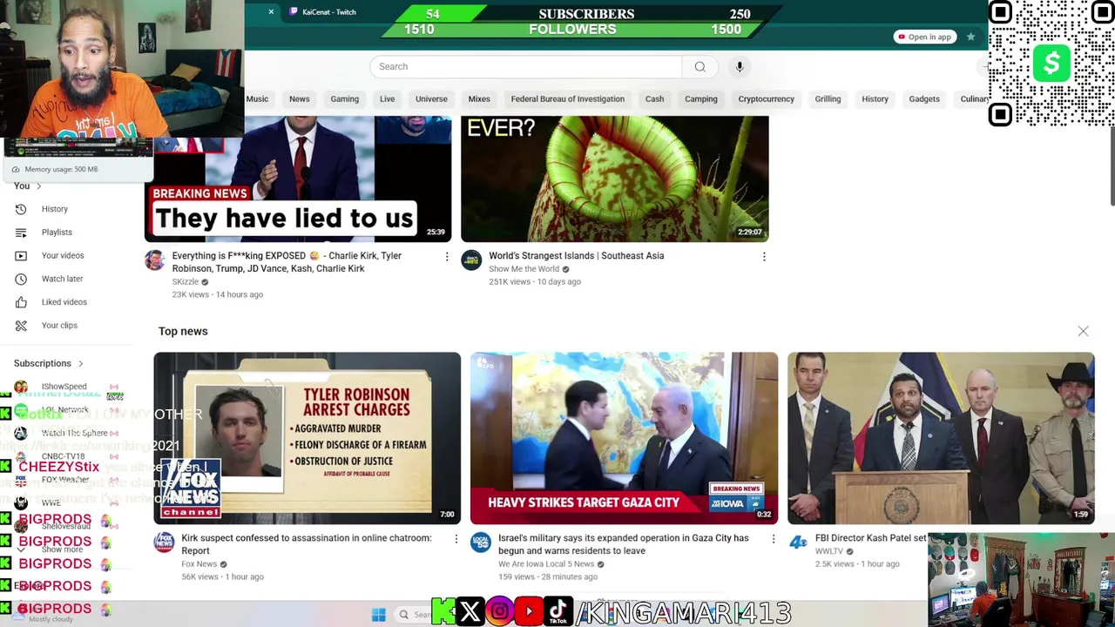Select the Gadgets filter chip
Viewport: 1115px width, 627px height.
(x=924, y=99)
